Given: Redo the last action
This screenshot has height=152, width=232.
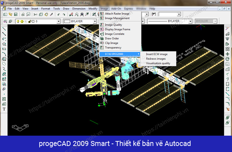Looking at the screenshot, I should (64, 15).
